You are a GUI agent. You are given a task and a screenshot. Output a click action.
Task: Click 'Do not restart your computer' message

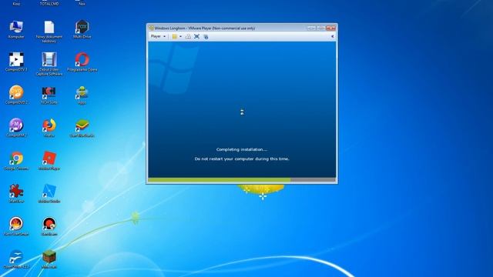tap(242, 159)
